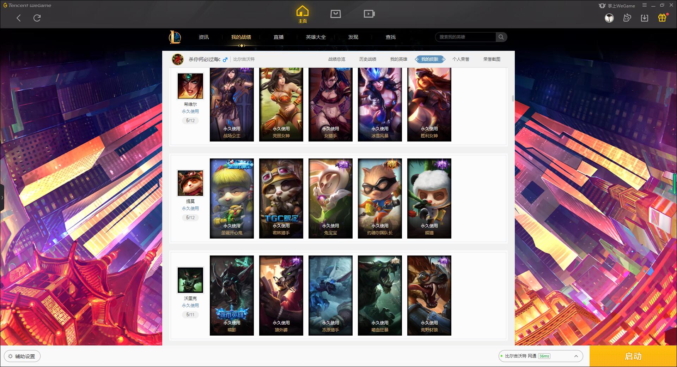Click the 比尔吉沃特 server label in profile bar

tap(244, 59)
